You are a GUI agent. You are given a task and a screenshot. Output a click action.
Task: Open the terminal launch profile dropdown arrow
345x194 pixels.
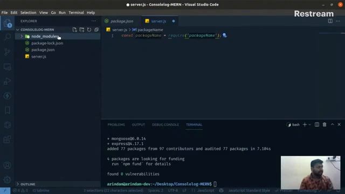click(309, 124)
